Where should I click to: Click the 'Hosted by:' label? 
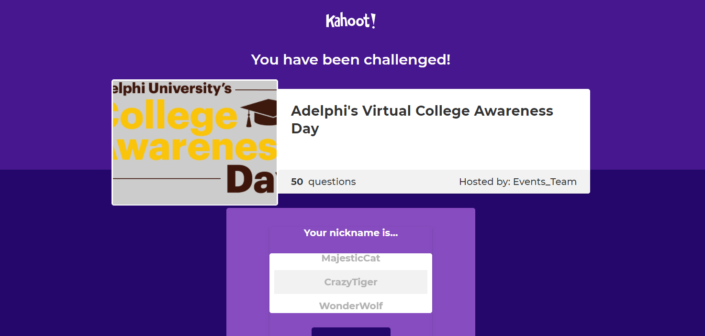click(x=484, y=182)
